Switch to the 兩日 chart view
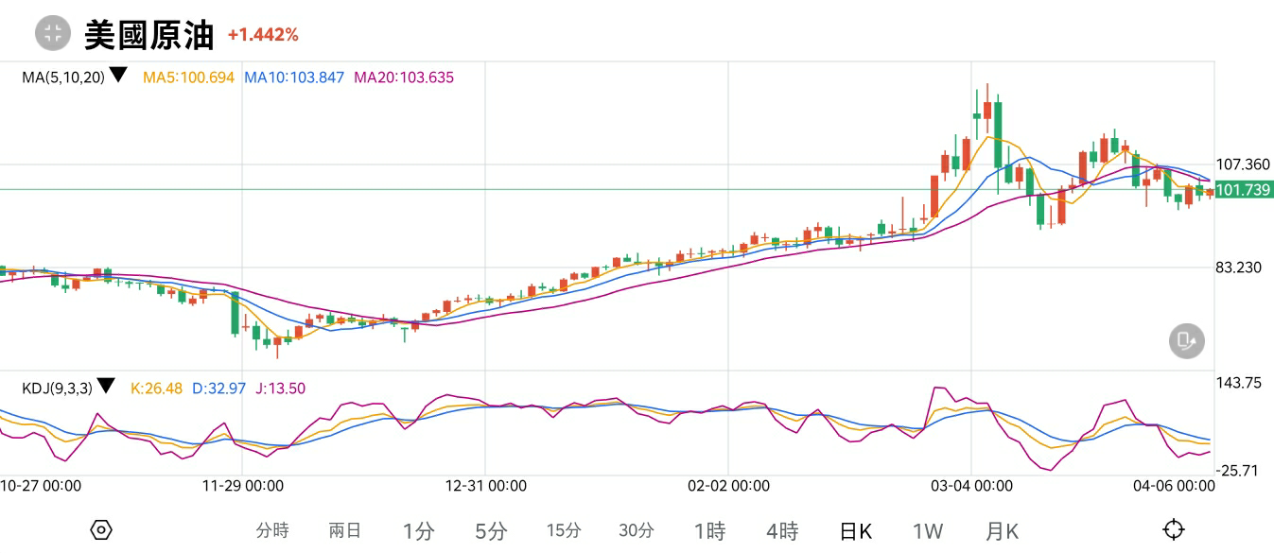 tap(345, 531)
